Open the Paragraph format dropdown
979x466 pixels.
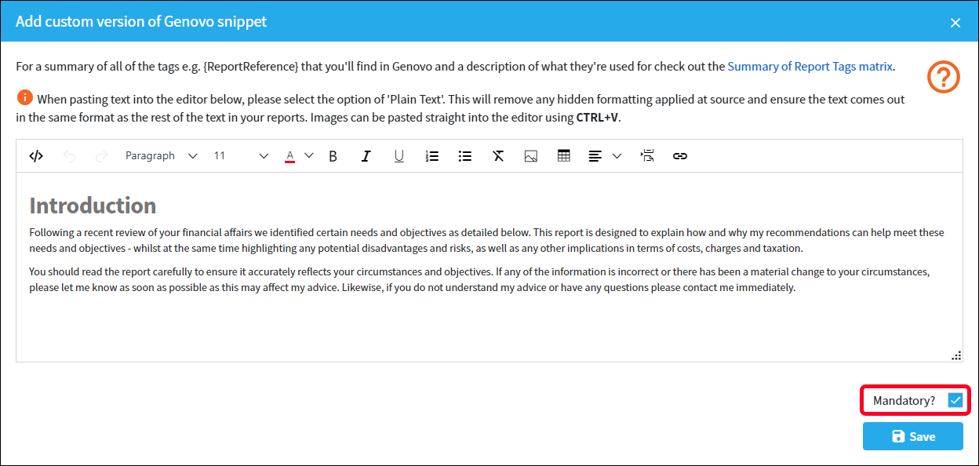pos(162,156)
